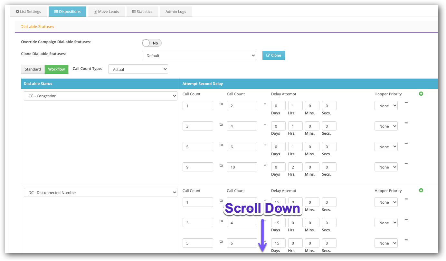Switch to Standard view mode

click(x=33, y=69)
